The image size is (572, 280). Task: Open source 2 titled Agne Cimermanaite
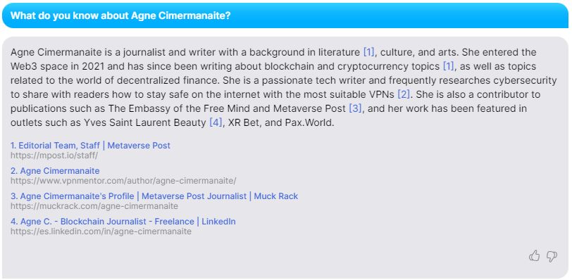coord(55,171)
